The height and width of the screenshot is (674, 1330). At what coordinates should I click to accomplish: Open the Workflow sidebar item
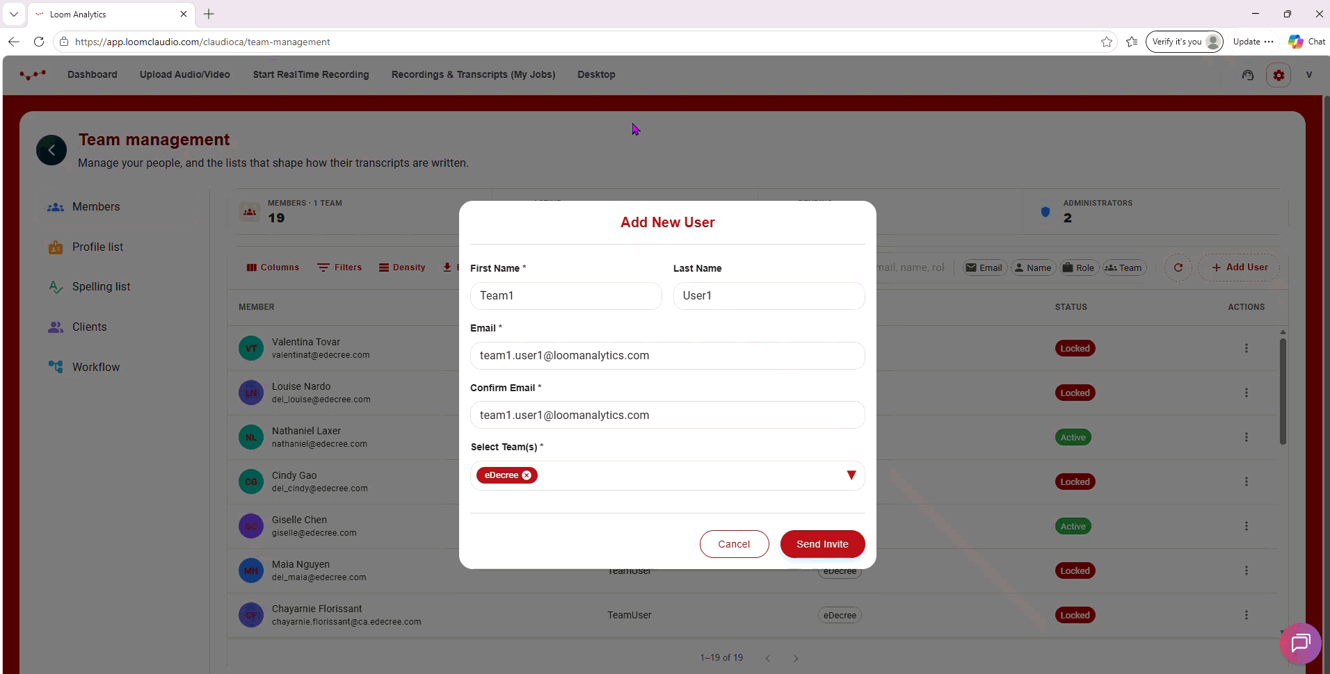click(118, 368)
